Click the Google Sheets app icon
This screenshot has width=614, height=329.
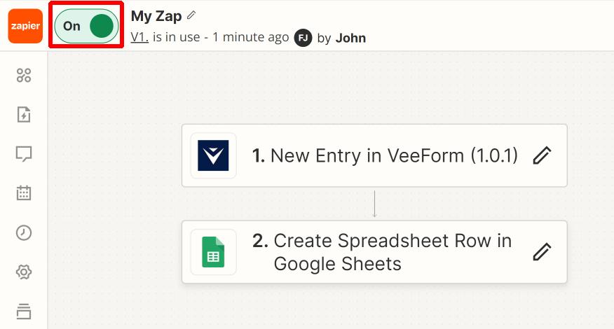[x=213, y=252]
